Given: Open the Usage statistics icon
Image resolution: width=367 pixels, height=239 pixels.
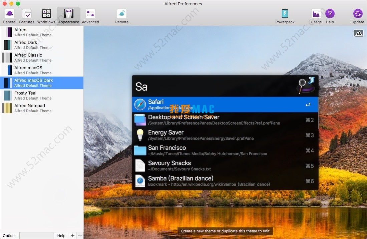Looking at the screenshot, I should click(316, 14).
